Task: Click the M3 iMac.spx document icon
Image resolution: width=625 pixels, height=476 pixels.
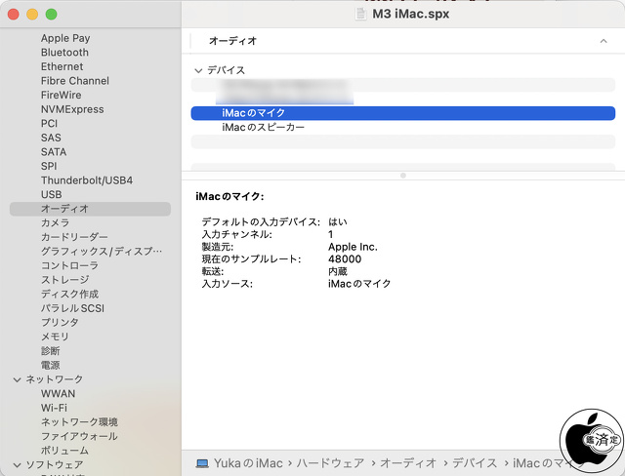Action: click(360, 14)
